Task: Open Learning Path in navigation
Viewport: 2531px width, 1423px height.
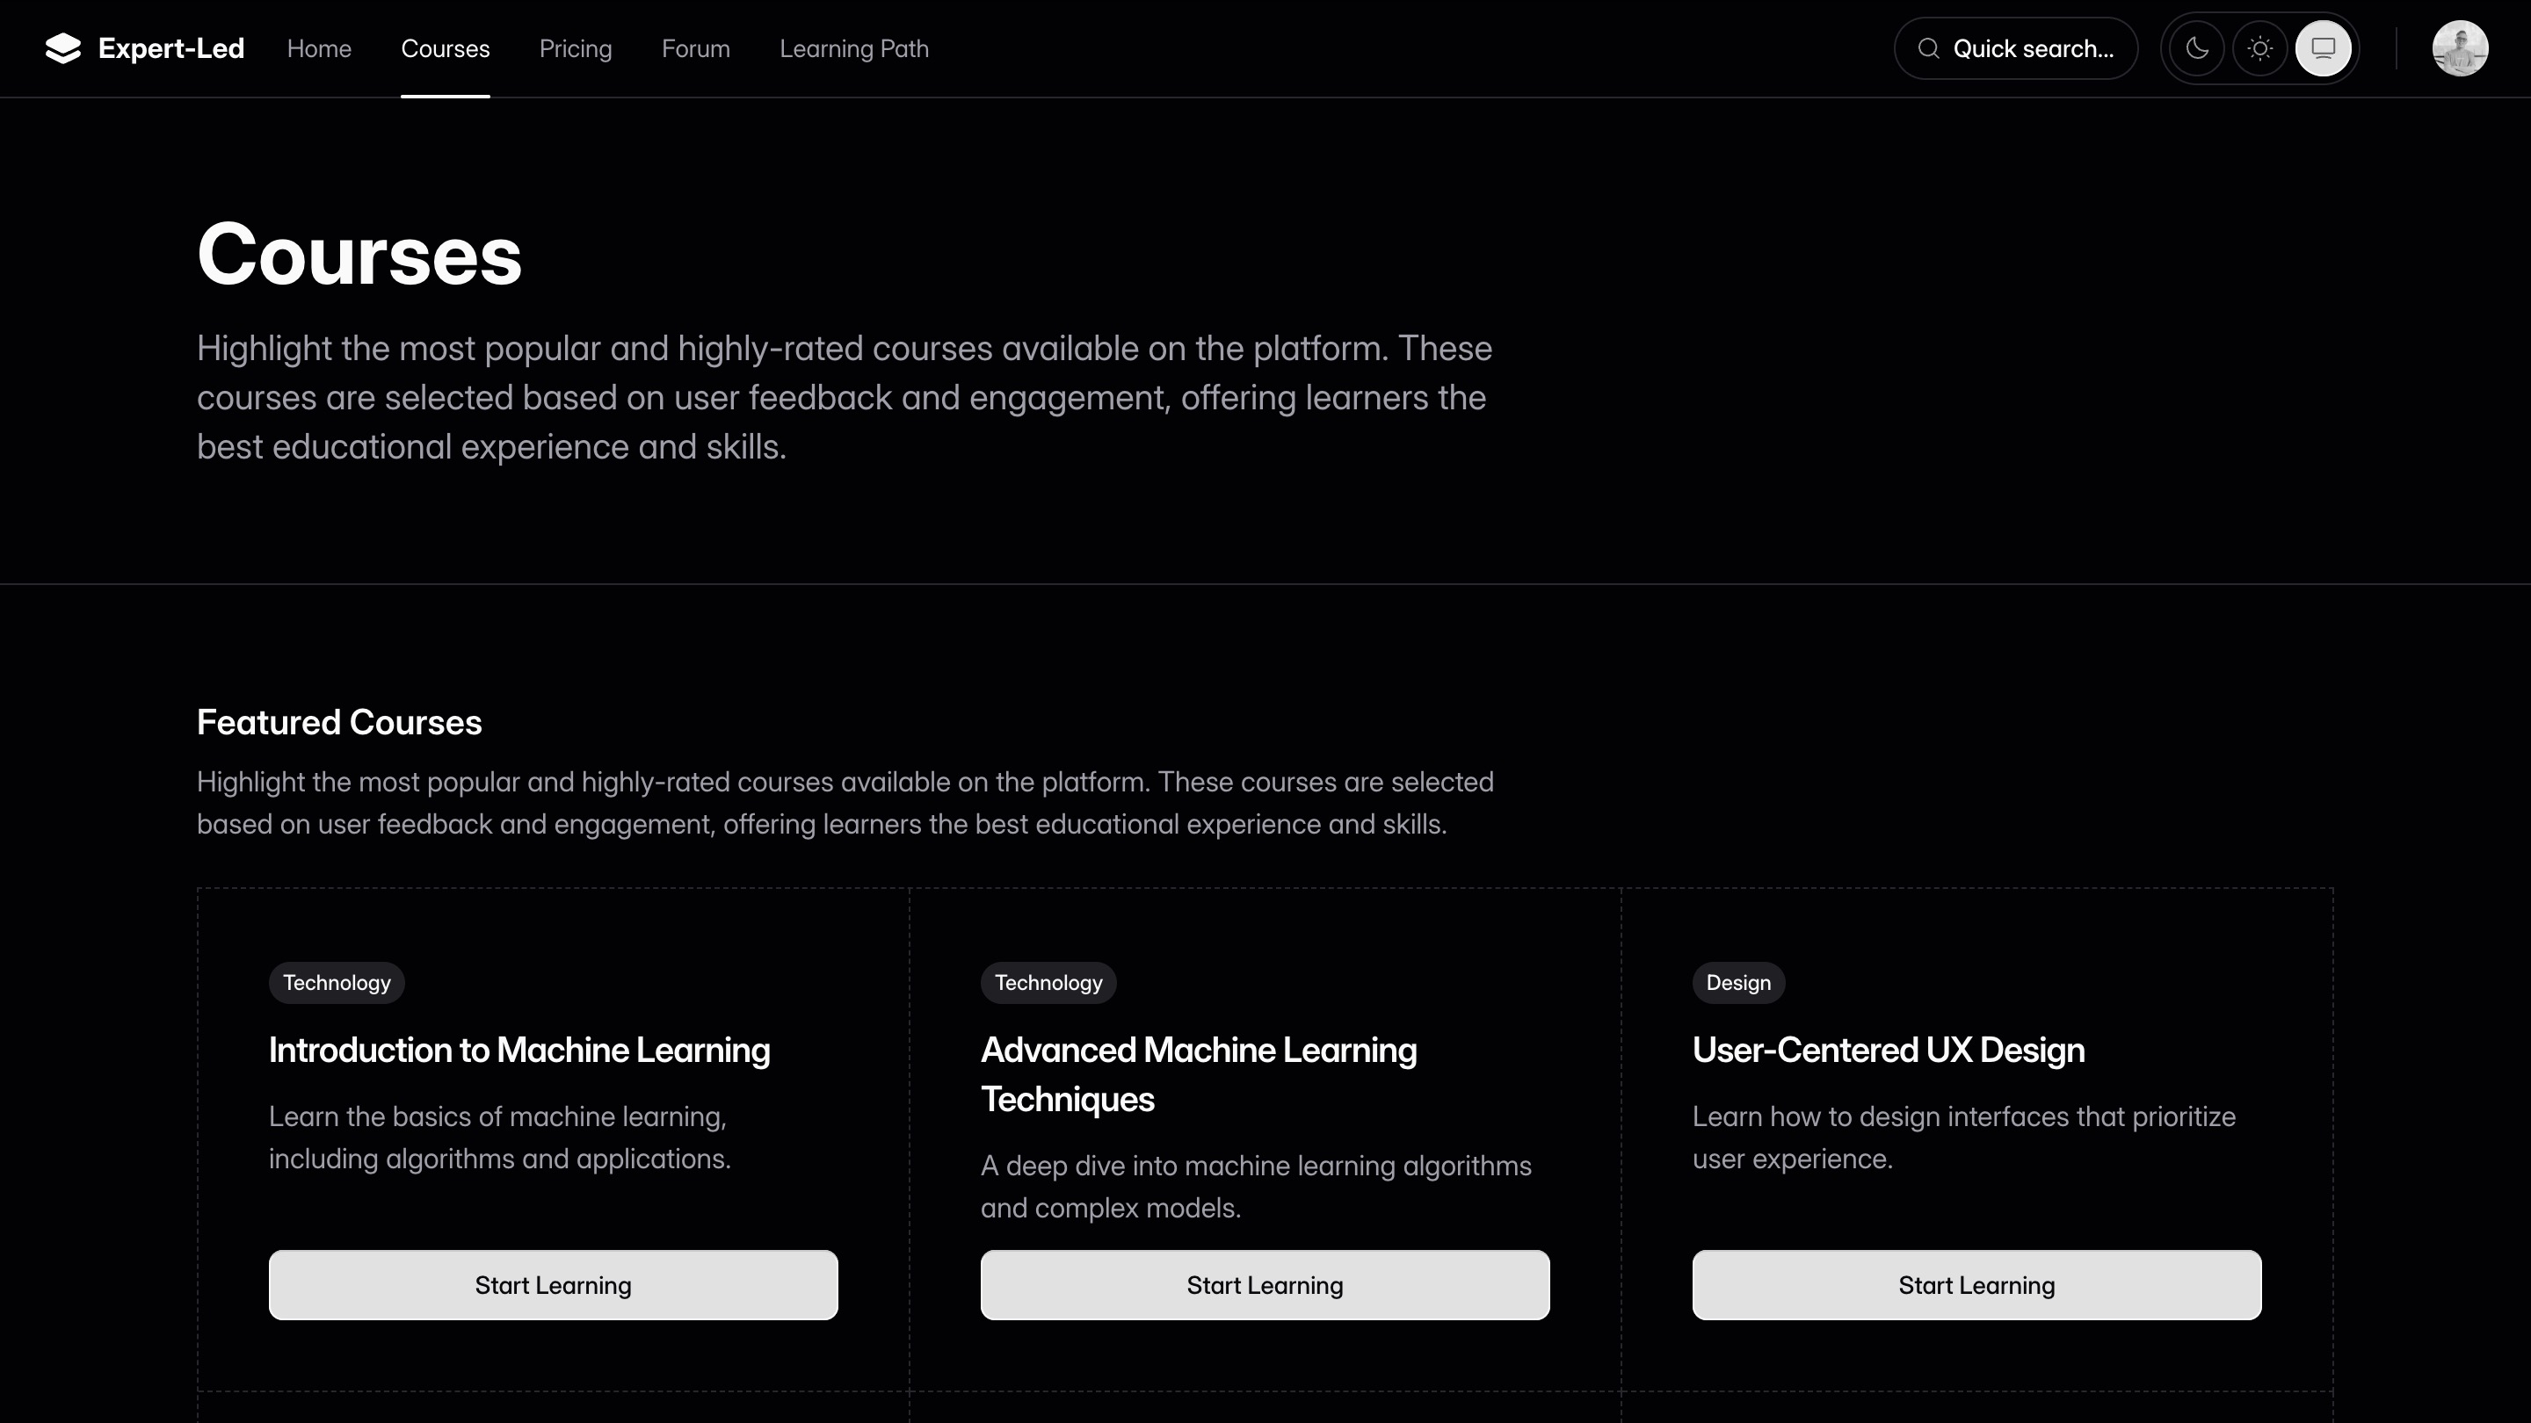Action: 854,48
